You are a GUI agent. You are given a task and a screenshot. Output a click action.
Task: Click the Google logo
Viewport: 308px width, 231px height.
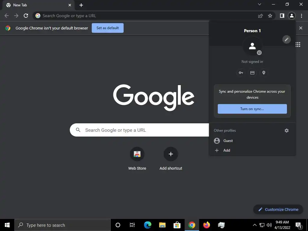tap(154, 98)
